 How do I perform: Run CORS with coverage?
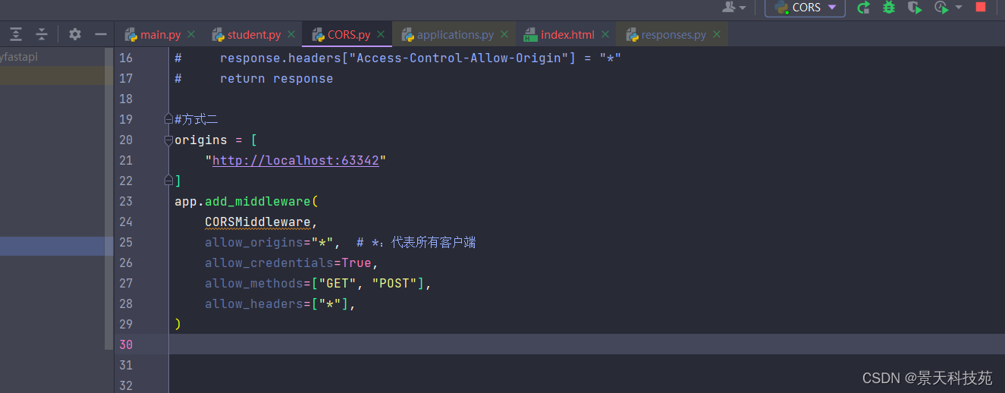tap(915, 8)
